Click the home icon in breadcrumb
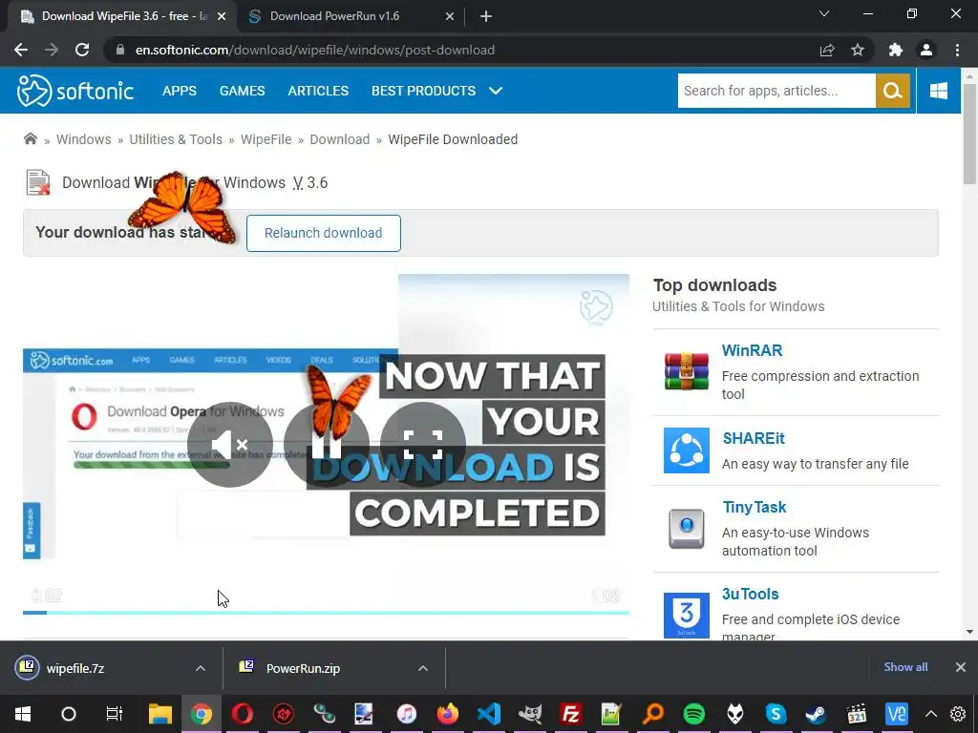This screenshot has height=733, width=978. pos(30,138)
